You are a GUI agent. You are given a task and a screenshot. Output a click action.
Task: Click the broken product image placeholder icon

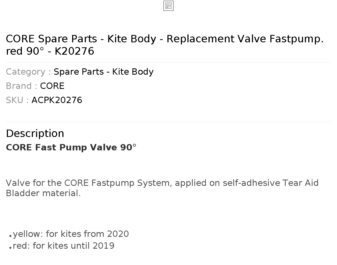pos(168,6)
